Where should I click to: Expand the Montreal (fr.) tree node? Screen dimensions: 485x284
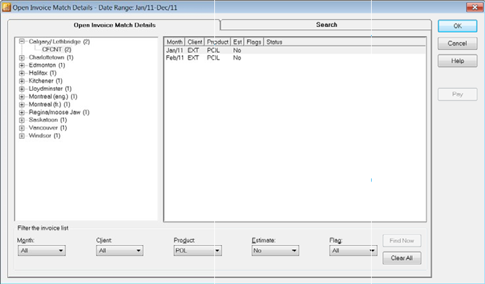(x=22, y=105)
